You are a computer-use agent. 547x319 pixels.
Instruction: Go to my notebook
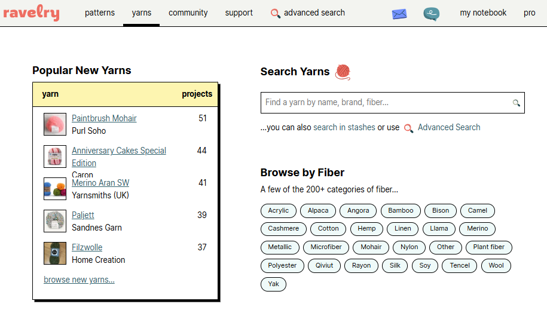(x=483, y=13)
